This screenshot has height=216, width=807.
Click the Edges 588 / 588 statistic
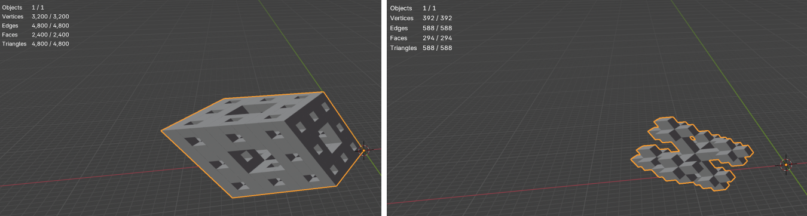[421, 28]
